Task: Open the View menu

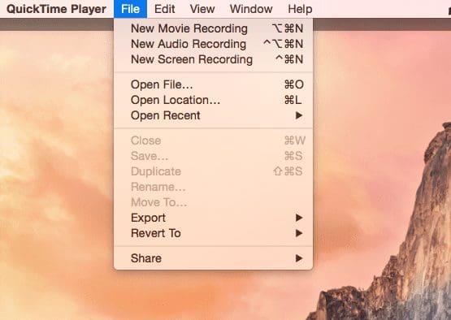Action: [x=202, y=9]
